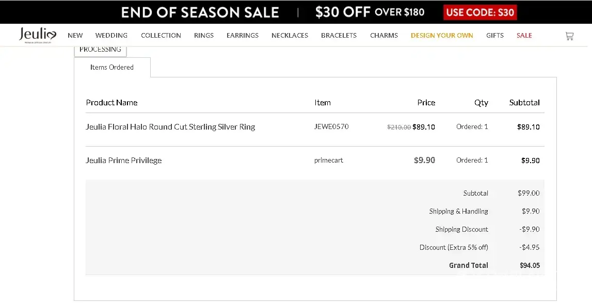
Task: Click the Jeulia Prime Privilege item
Action: (124, 161)
